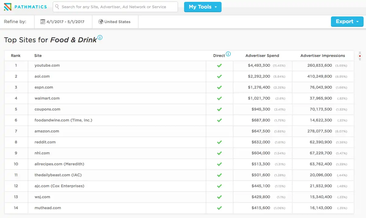Viewport: 366px width, 218px height.
Task: Open the aol.com site link
Action: click(x=42, y=76)
